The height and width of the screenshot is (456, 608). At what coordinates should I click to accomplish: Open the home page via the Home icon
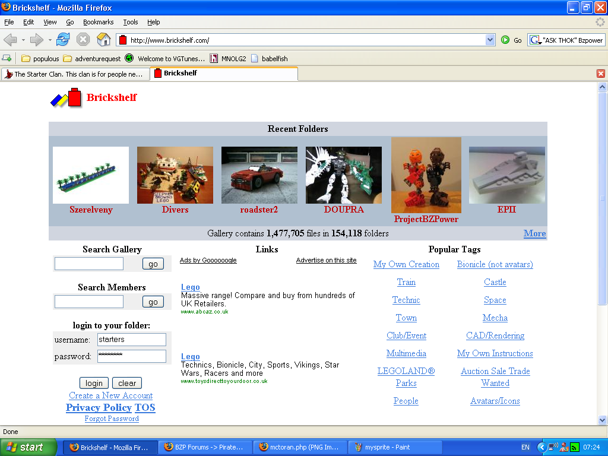pyautogui.click(x=103, y=40)
